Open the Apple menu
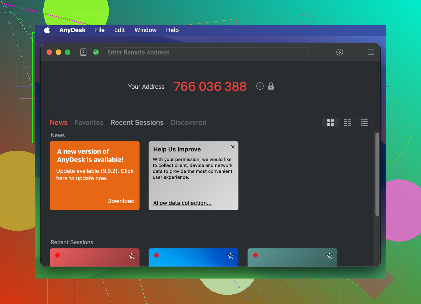Viewport: 421px width, 304px height. [47, 30]
